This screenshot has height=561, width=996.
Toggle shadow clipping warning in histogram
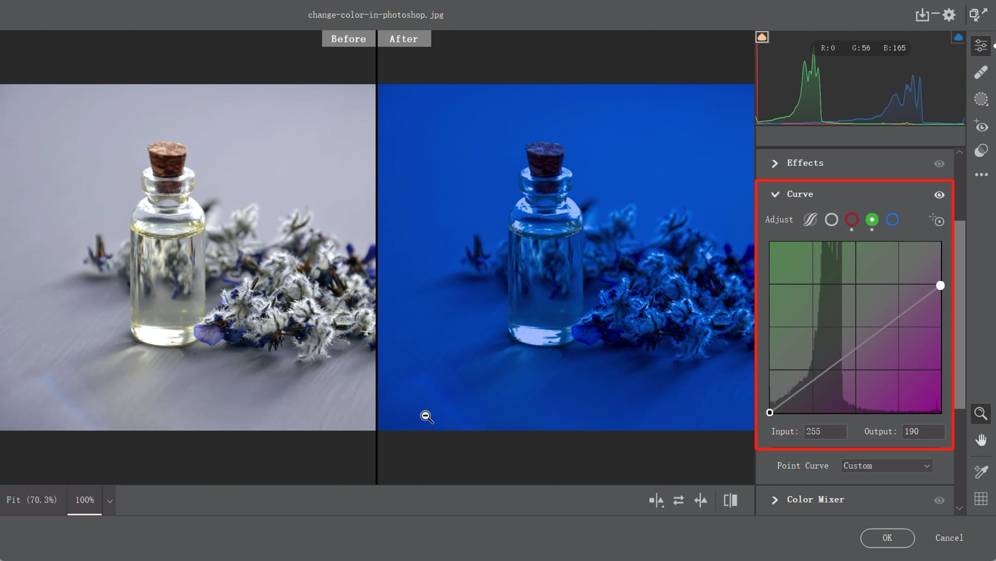tap(762, 37)
